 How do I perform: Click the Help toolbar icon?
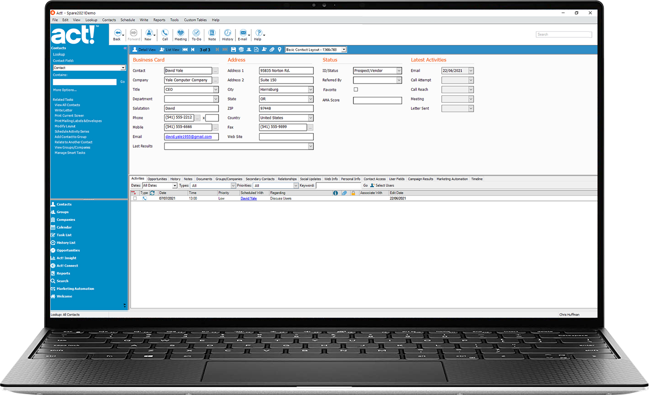click(x=258, y=33)
